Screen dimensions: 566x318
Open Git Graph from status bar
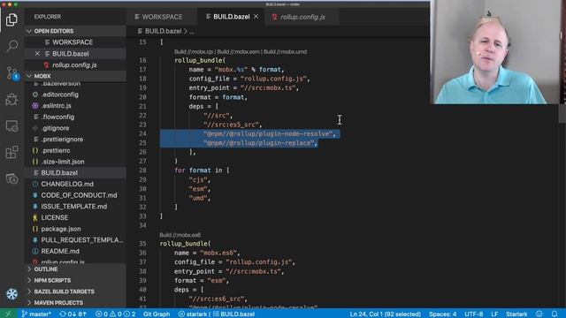157,314
